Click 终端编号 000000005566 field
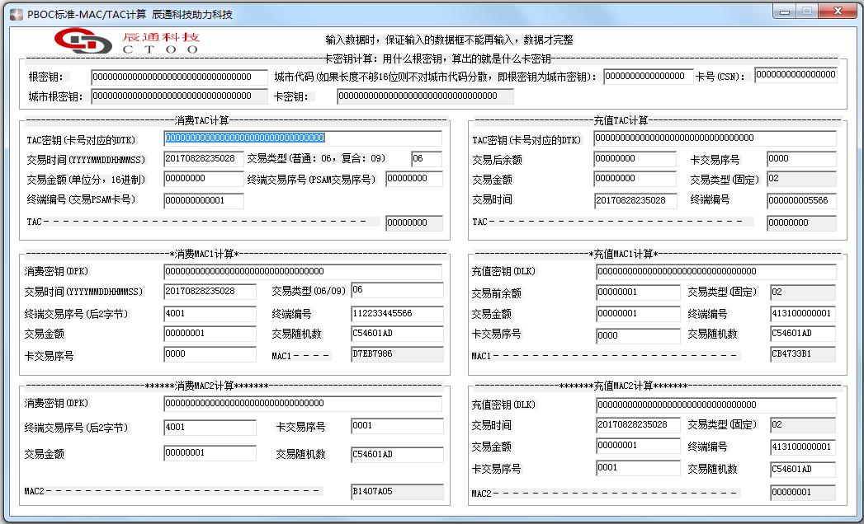This screenshot has height=524, width=864. point(802,201)
